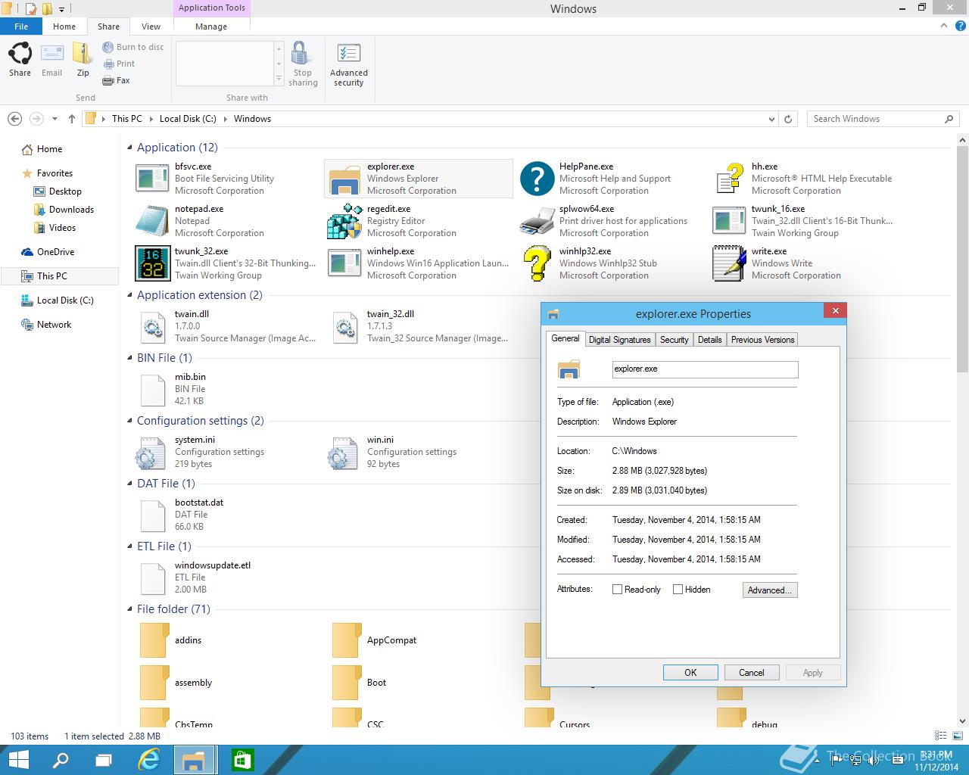Open the File menu tab
This screenshot has width=969, height=775.
point(21,26)
